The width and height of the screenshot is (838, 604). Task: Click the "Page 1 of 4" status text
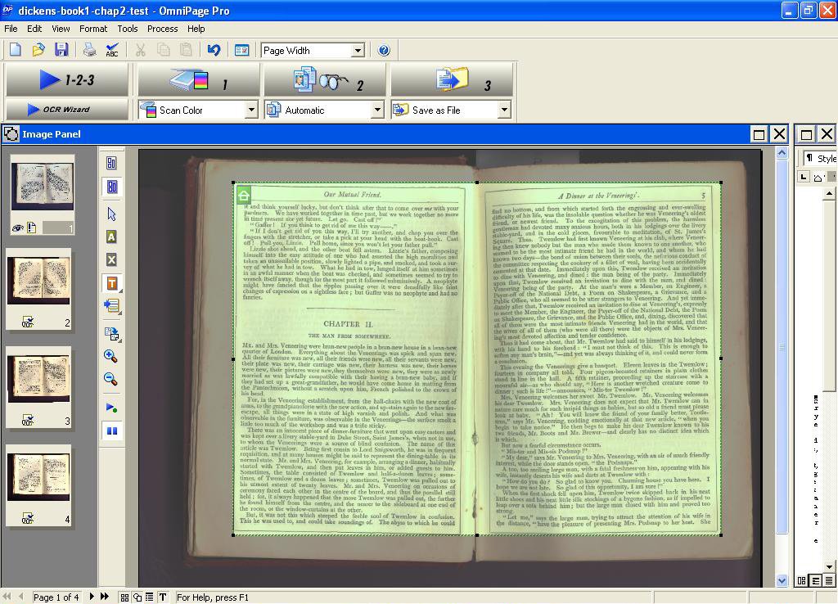tap(56, 597)
